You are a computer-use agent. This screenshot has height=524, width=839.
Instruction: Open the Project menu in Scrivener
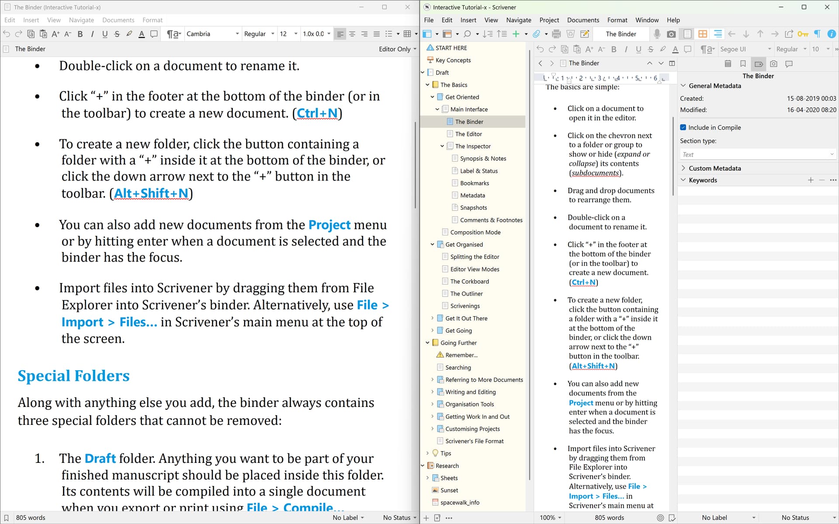[549, 20]
